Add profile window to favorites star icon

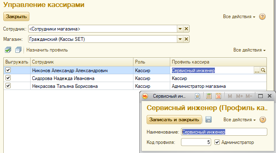point(197,96)
